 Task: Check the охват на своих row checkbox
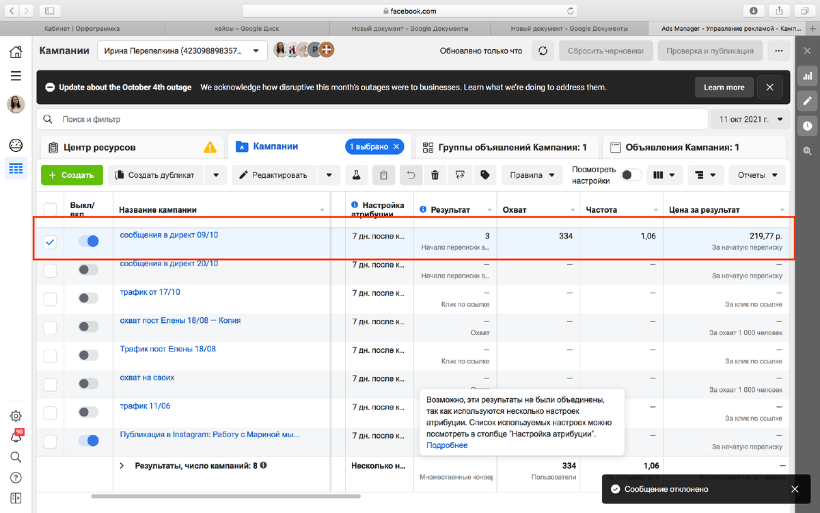[50, 384]
